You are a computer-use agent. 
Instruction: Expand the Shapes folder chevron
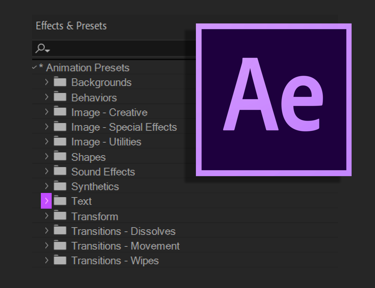click(x=47, y=156)
